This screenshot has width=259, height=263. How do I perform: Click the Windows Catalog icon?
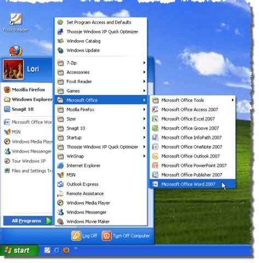pyautogui.click(x=60, y=41)
